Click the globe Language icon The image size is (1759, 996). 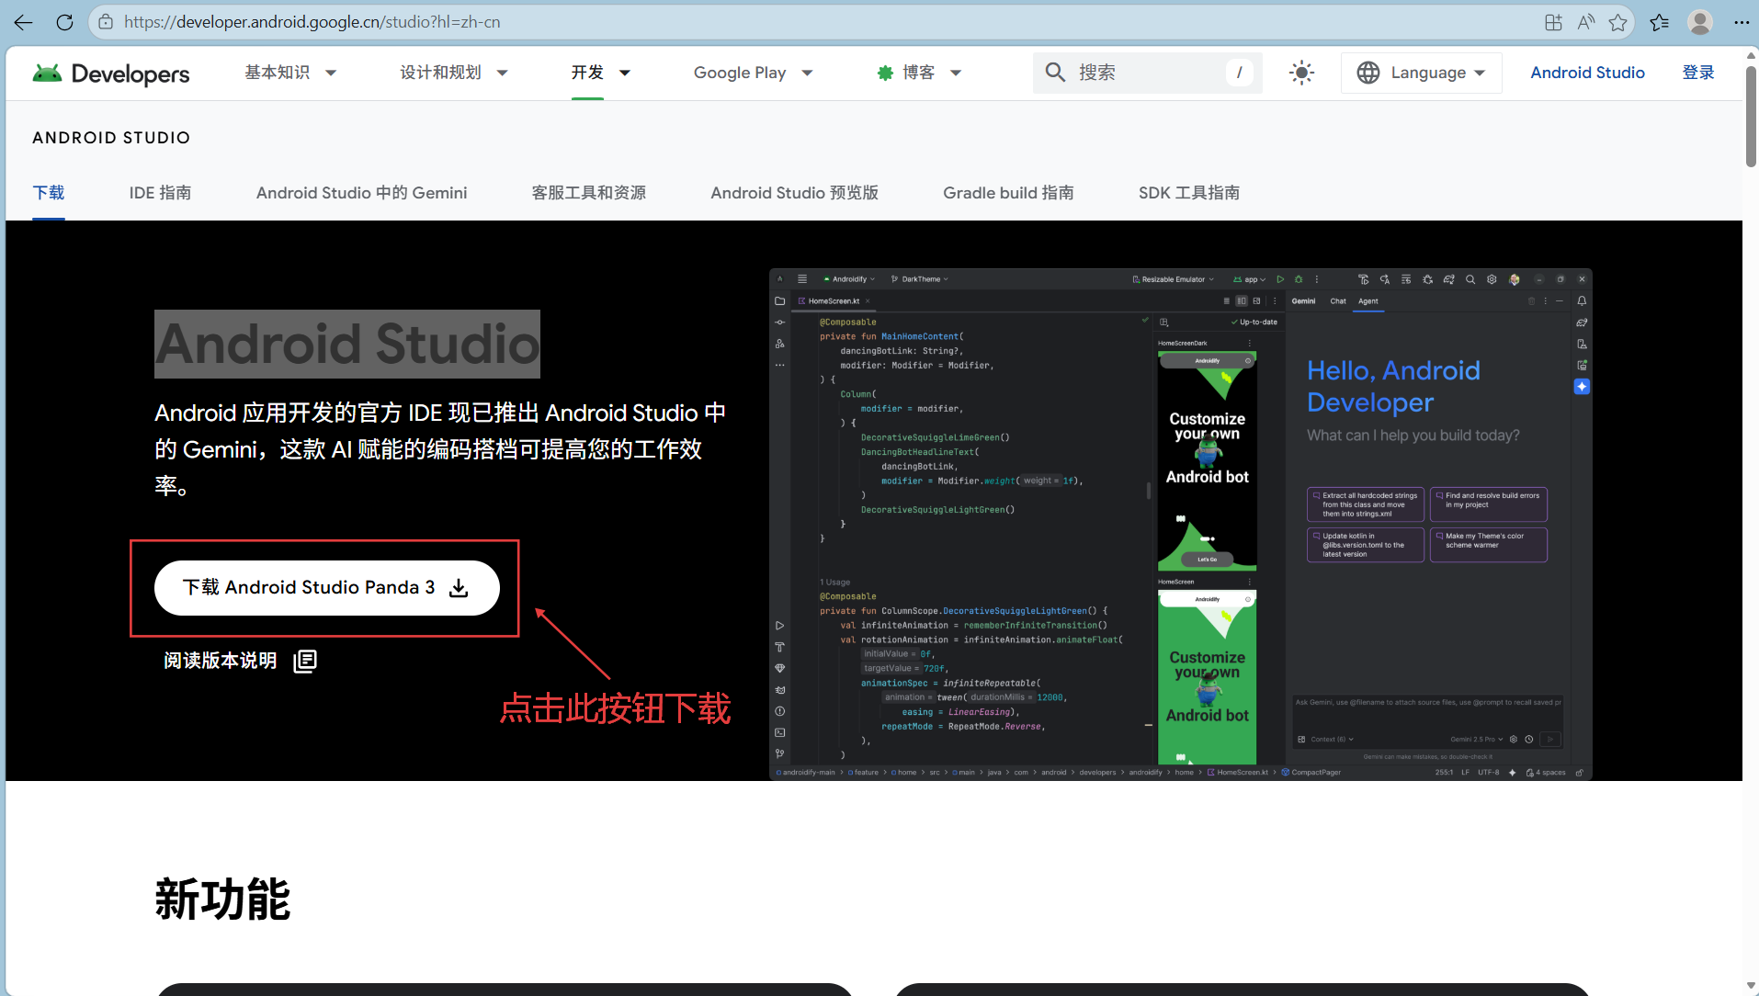click(x=1368, y=73)
